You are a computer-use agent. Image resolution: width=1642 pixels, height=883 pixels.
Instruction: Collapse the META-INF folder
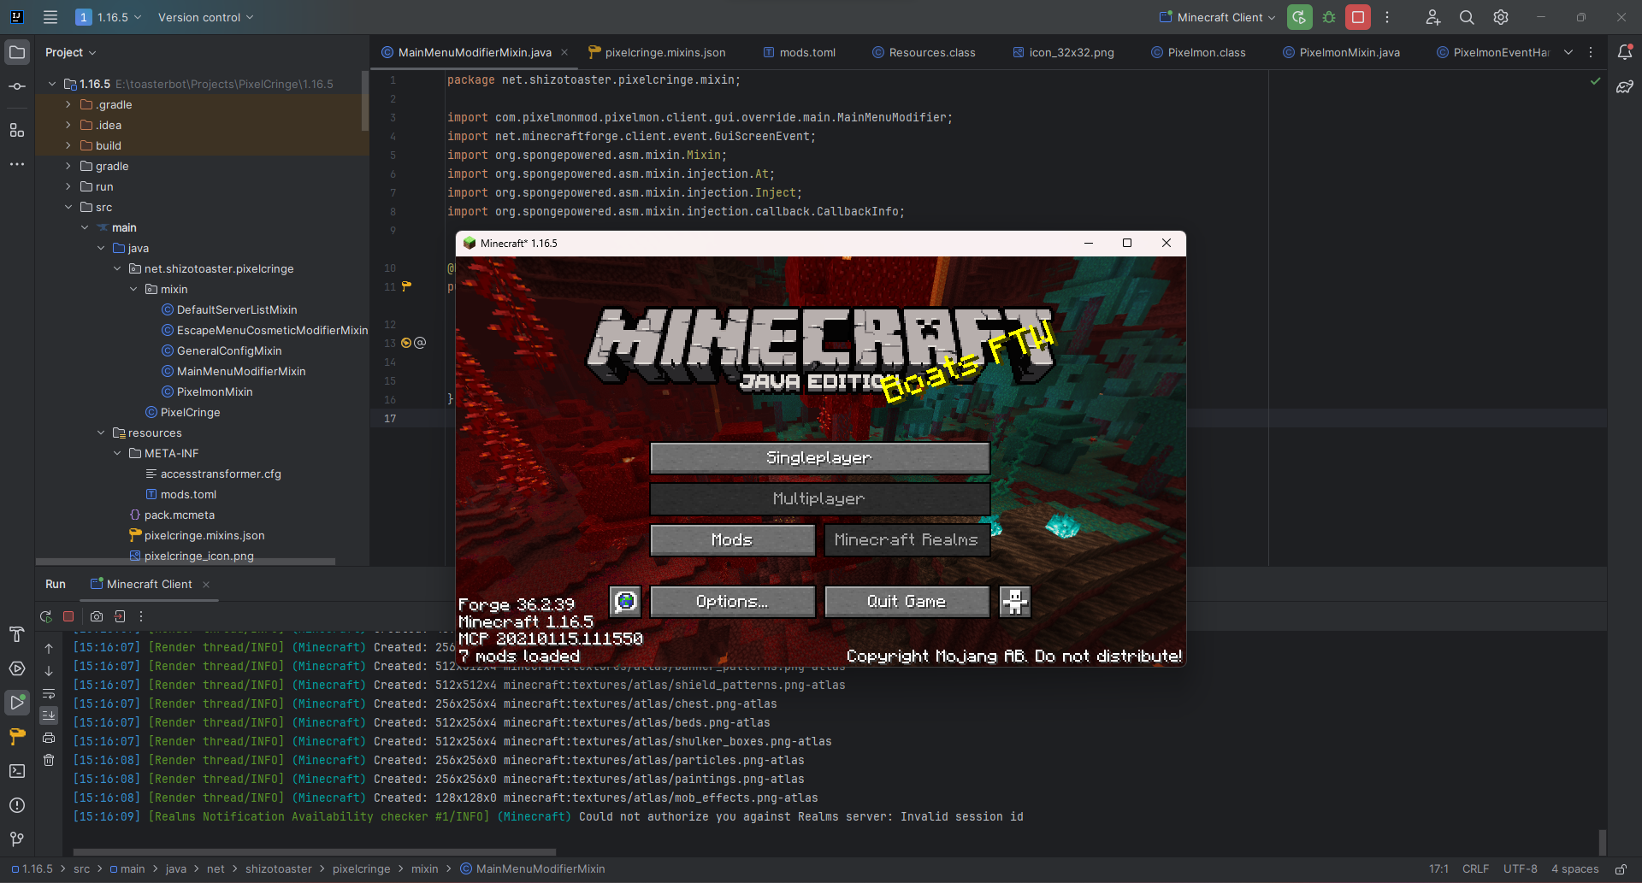[x=117, y=453]
